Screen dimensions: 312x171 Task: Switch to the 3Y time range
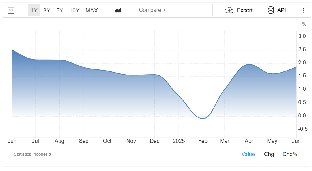(47, 10)
